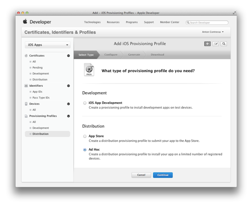Collapse the Provisioning Profiles section arrow
The width and height of the screenshot is (252, 207).
point(69,116)
